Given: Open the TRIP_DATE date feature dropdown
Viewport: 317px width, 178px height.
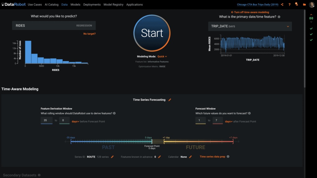Looking at the screenshot, I should point(250,26).
